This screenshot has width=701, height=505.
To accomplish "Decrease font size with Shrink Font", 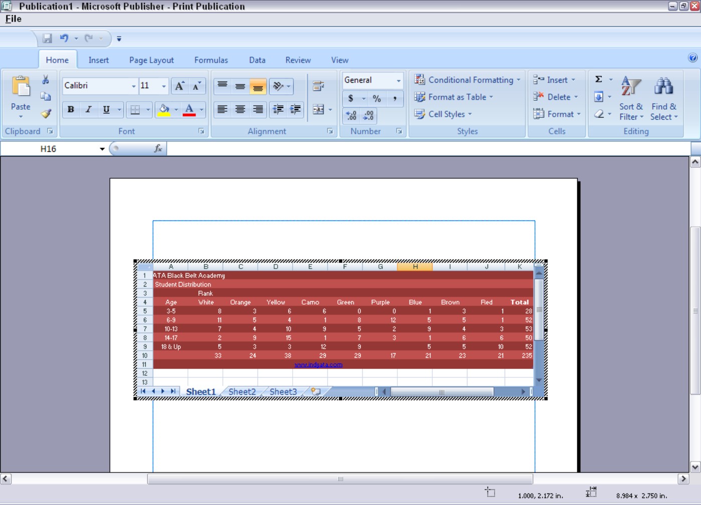I will (x=197, y=86).
